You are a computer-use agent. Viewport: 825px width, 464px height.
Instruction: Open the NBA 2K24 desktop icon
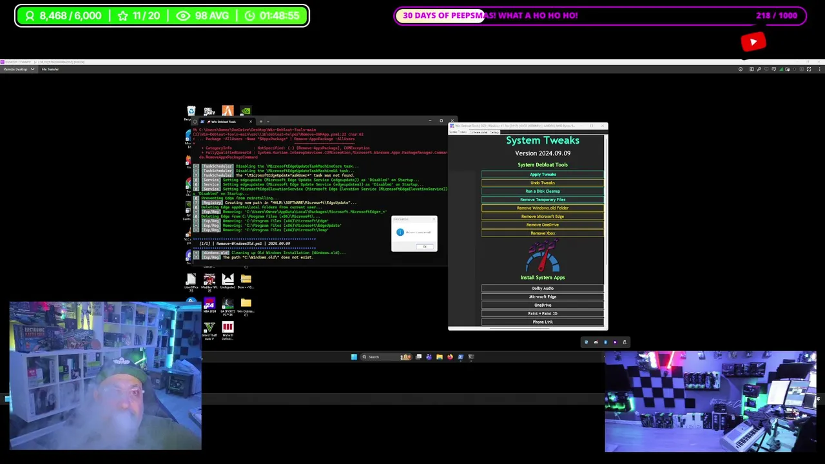209,306
